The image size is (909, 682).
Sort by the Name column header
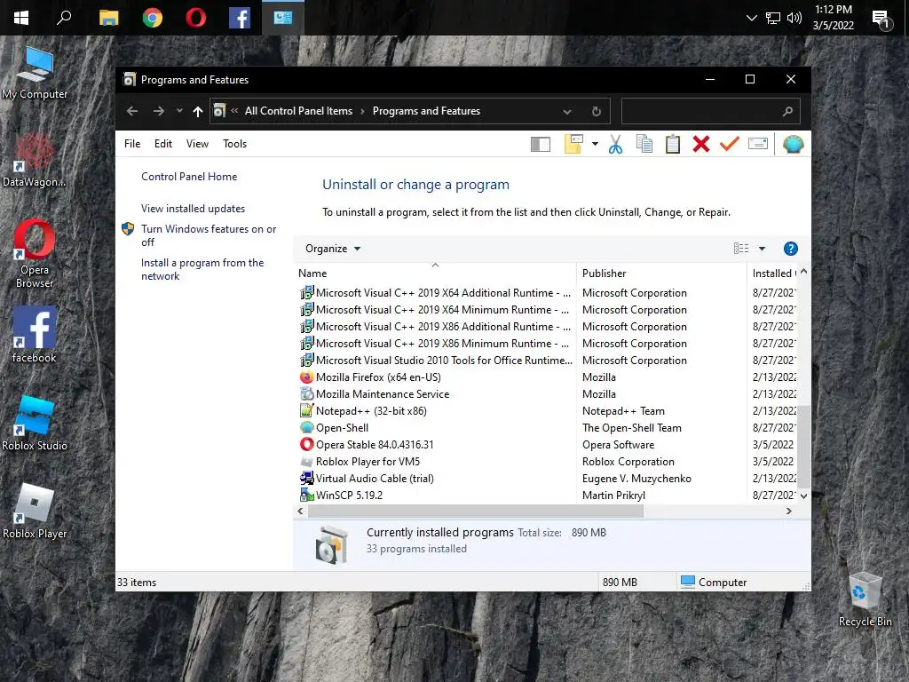[x=435, y=274]
